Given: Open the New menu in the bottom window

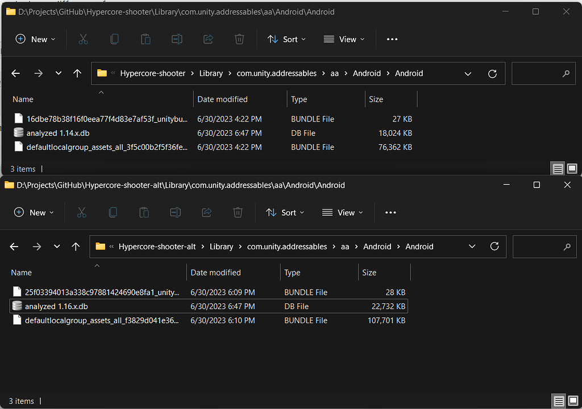Looking at the screenshot, I should [34, 212].
